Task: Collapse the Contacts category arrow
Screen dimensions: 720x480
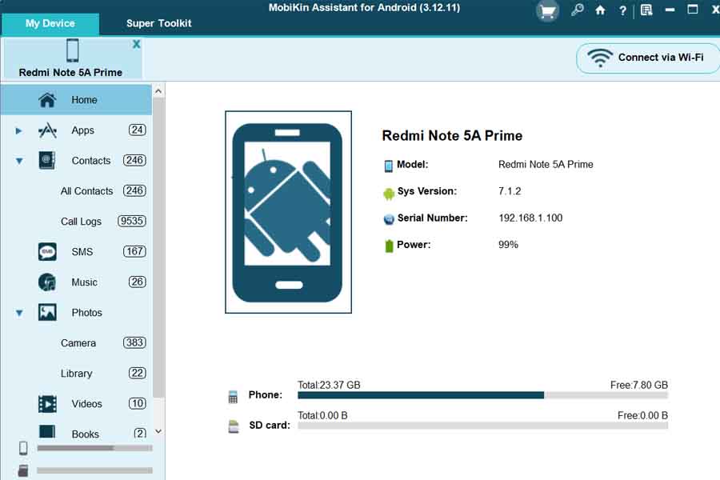Action: tap(19, 162)
